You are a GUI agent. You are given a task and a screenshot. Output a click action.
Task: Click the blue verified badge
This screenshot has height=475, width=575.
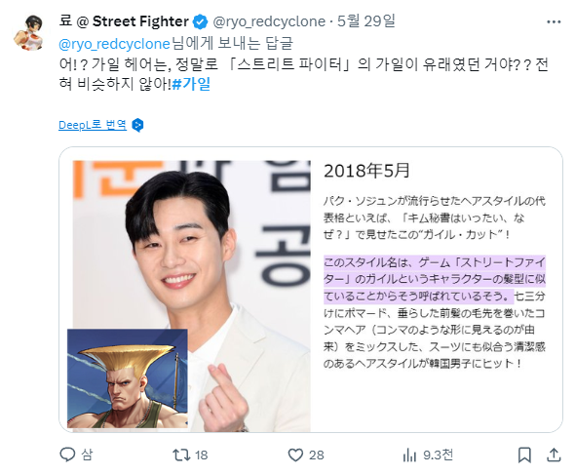pyautogui.click(x=200, y=22)
